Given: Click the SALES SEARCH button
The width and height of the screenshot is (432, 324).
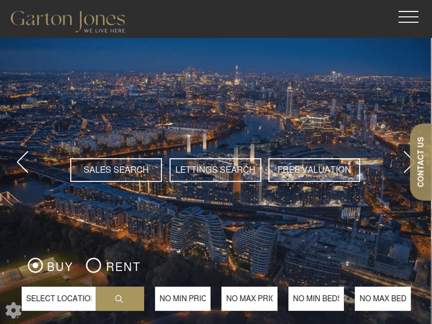Looking at the screenshot, I should pyautogui.click(x=116, y=170).
